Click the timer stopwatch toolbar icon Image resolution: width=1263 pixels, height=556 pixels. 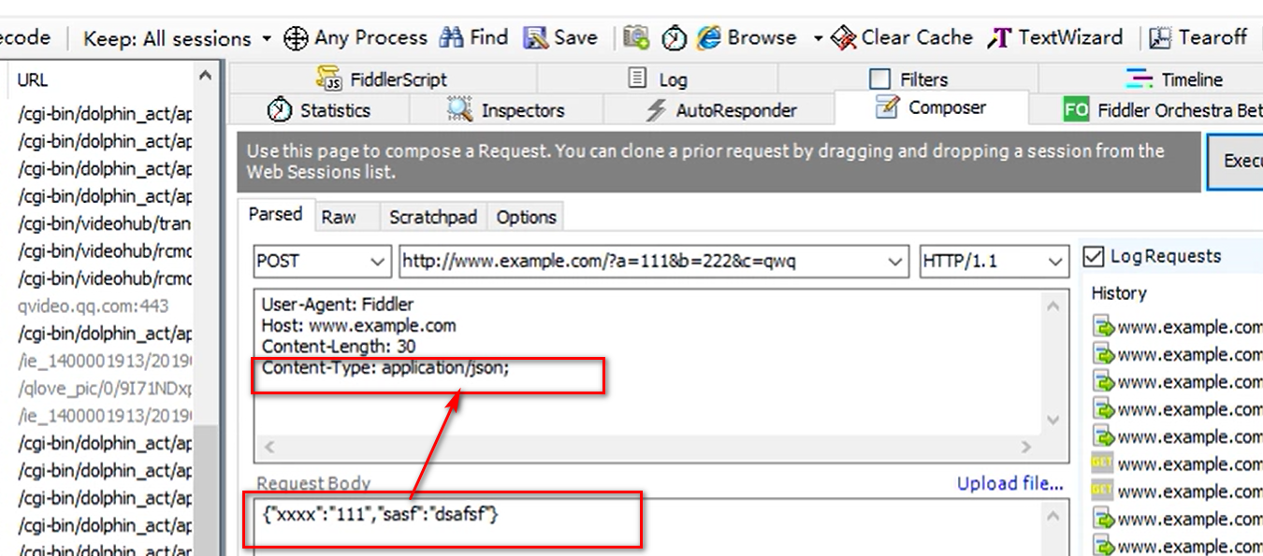pyautogui.click(x=674, y=38)
